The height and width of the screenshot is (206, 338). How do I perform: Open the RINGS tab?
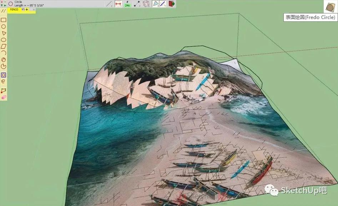pos(14,10)
